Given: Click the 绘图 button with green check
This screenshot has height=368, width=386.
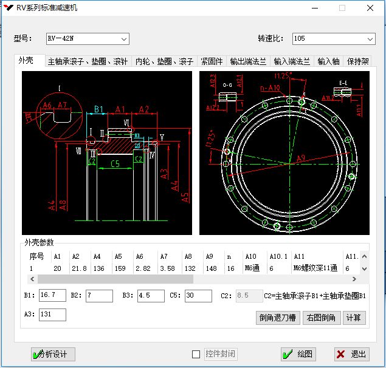Looking at the screenshot, I should [x=298, y=354].
